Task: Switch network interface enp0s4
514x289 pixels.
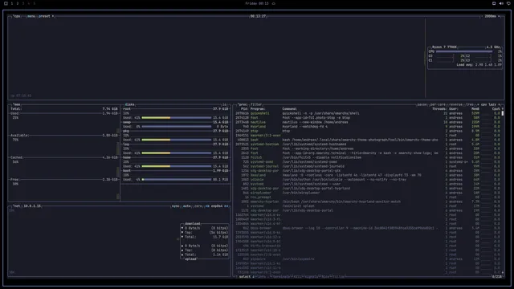Action: pos(217,206)
